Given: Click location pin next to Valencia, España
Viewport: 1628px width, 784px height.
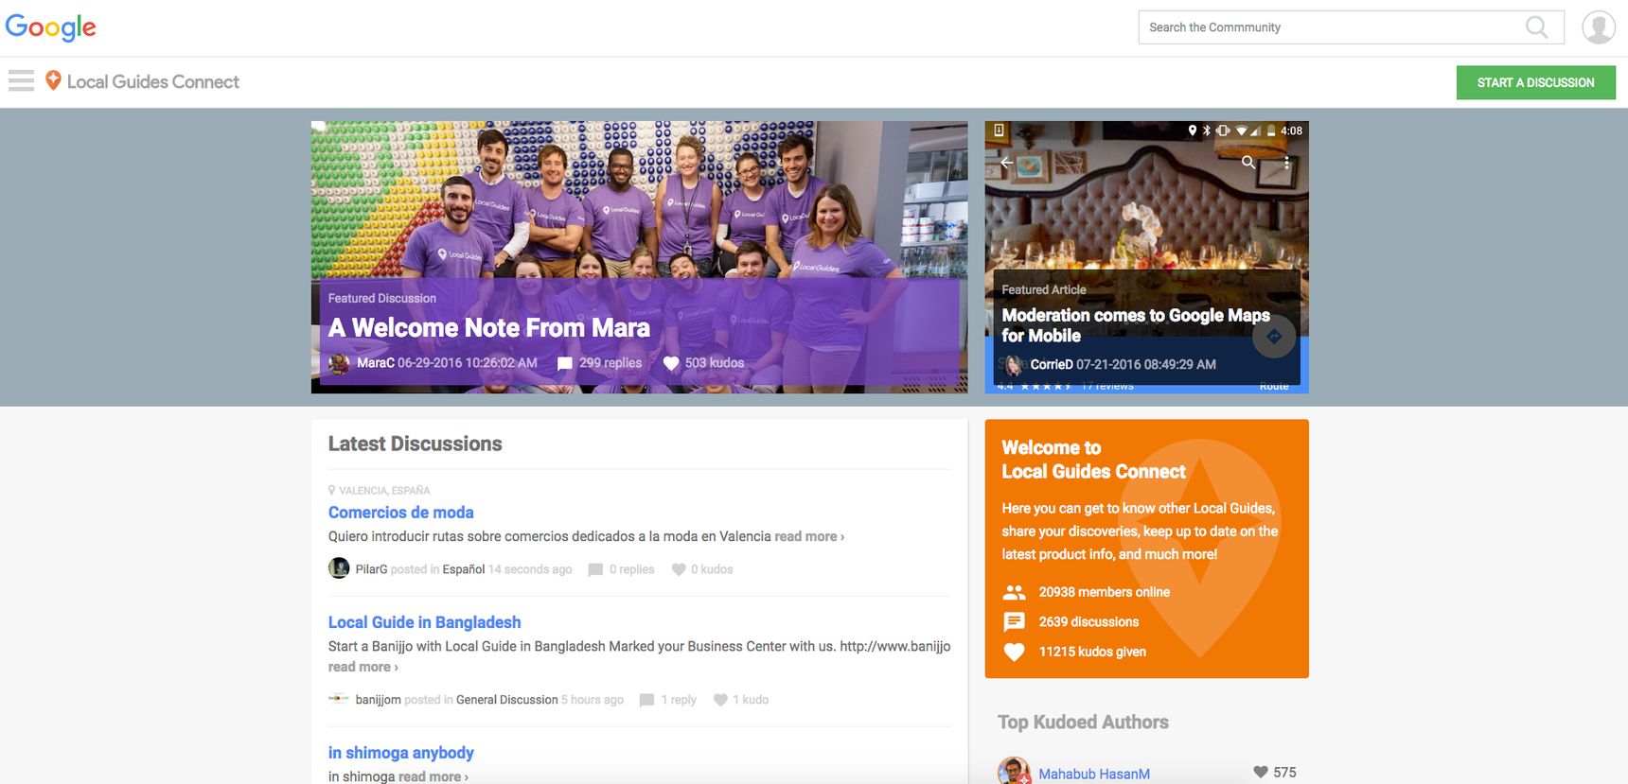Looking at the screenshot, I should (x=331, y=490).
